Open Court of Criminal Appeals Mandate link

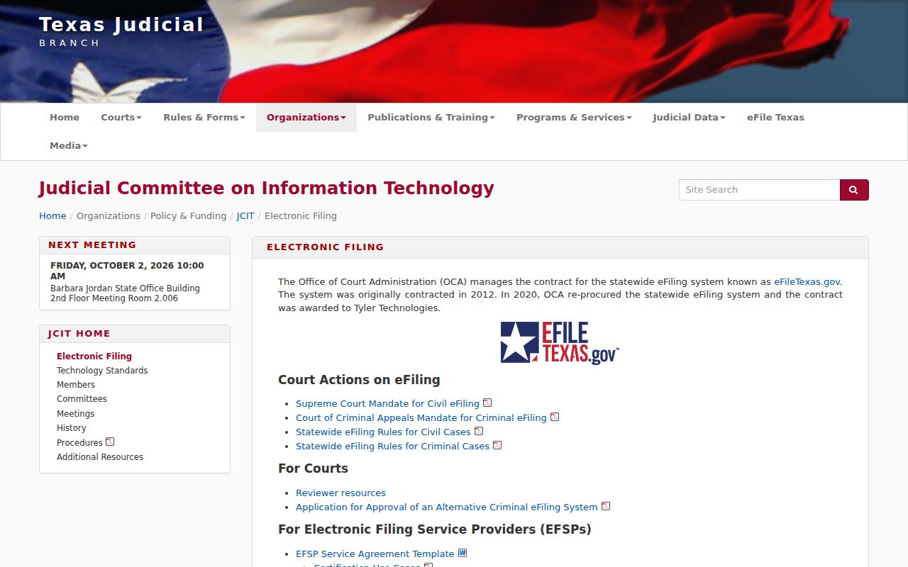(x=421, y=417)
